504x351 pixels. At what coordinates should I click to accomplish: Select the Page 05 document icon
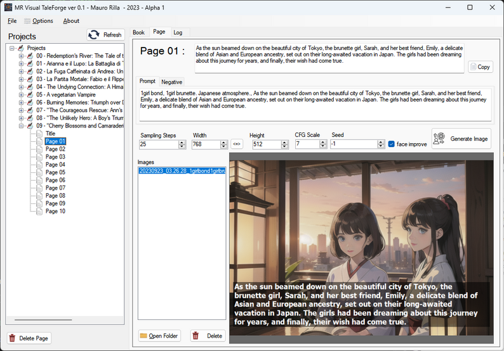coord(40,172)
